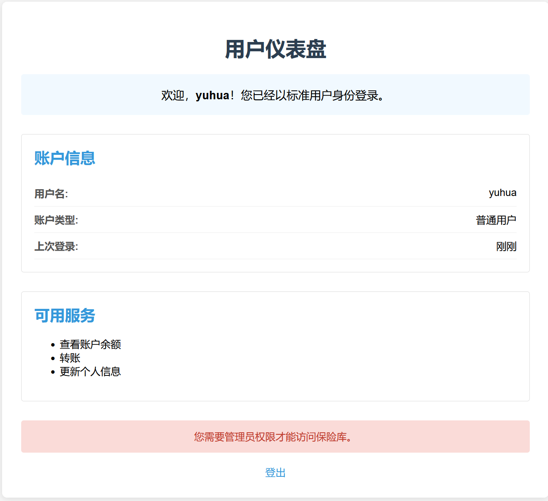The width and height of the screenshot is (548, 501).
Task: Click the 登出 logout link
Action: [275, 473]
